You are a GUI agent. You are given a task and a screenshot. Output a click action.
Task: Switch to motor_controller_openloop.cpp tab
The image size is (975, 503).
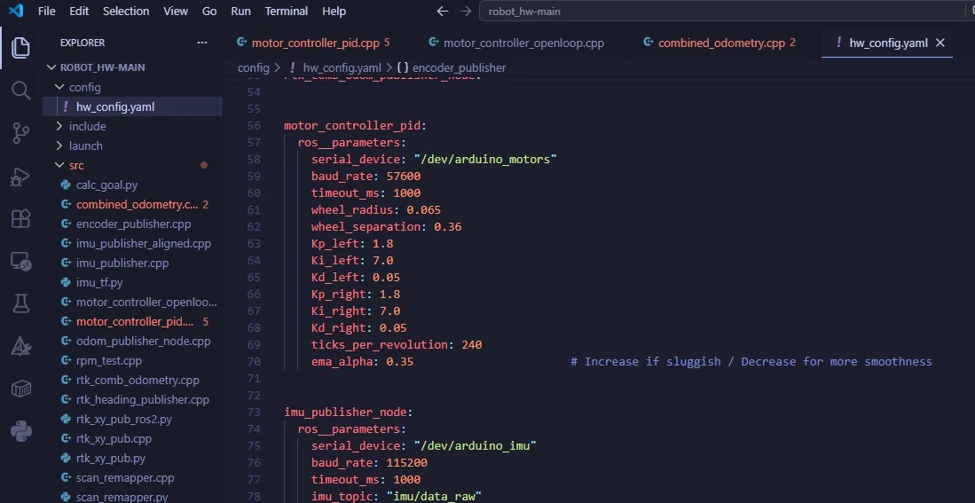click(x=516, y=43)
